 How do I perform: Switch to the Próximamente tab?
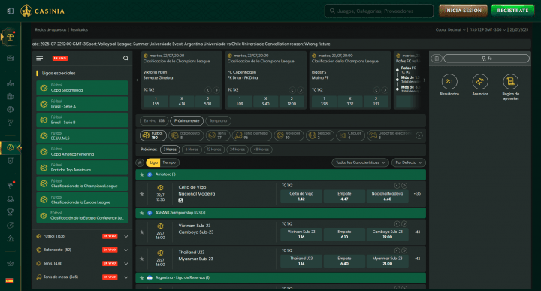(186, 121)
